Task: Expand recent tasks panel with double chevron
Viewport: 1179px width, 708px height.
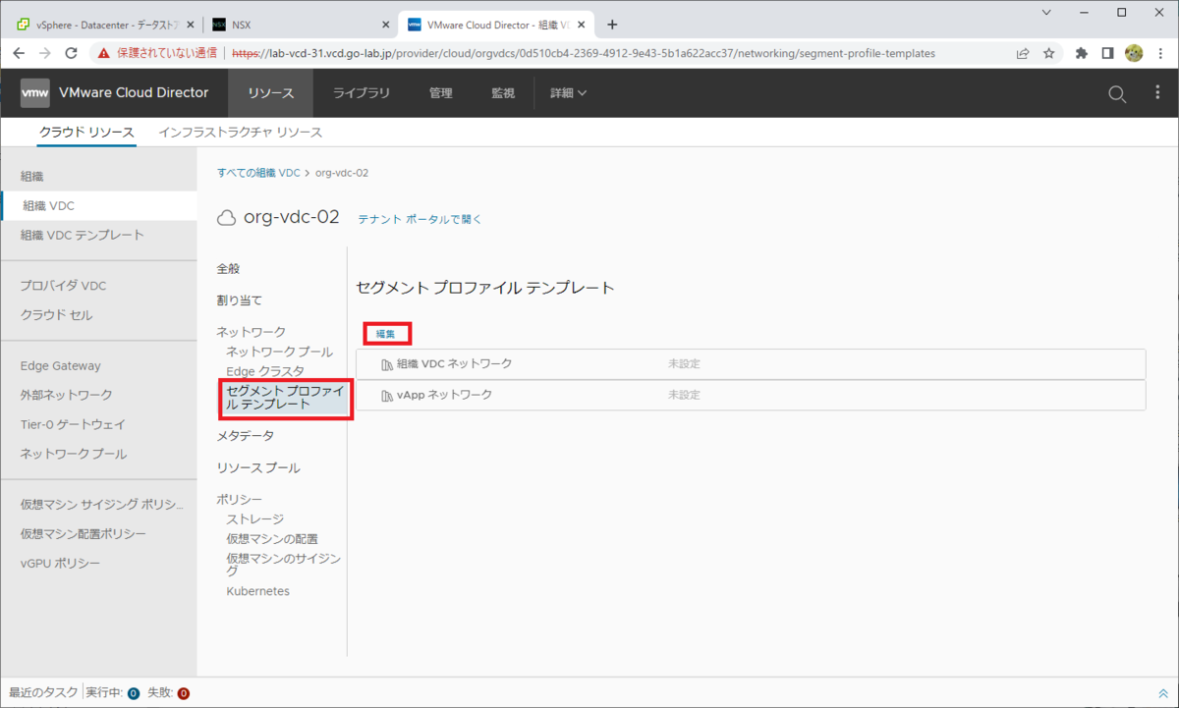Action: click(1163, 693)
